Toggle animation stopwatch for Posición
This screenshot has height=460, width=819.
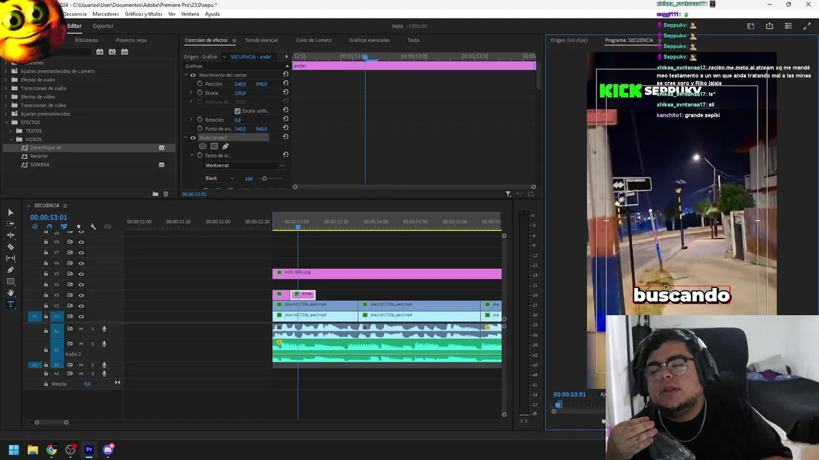[200, 84]
